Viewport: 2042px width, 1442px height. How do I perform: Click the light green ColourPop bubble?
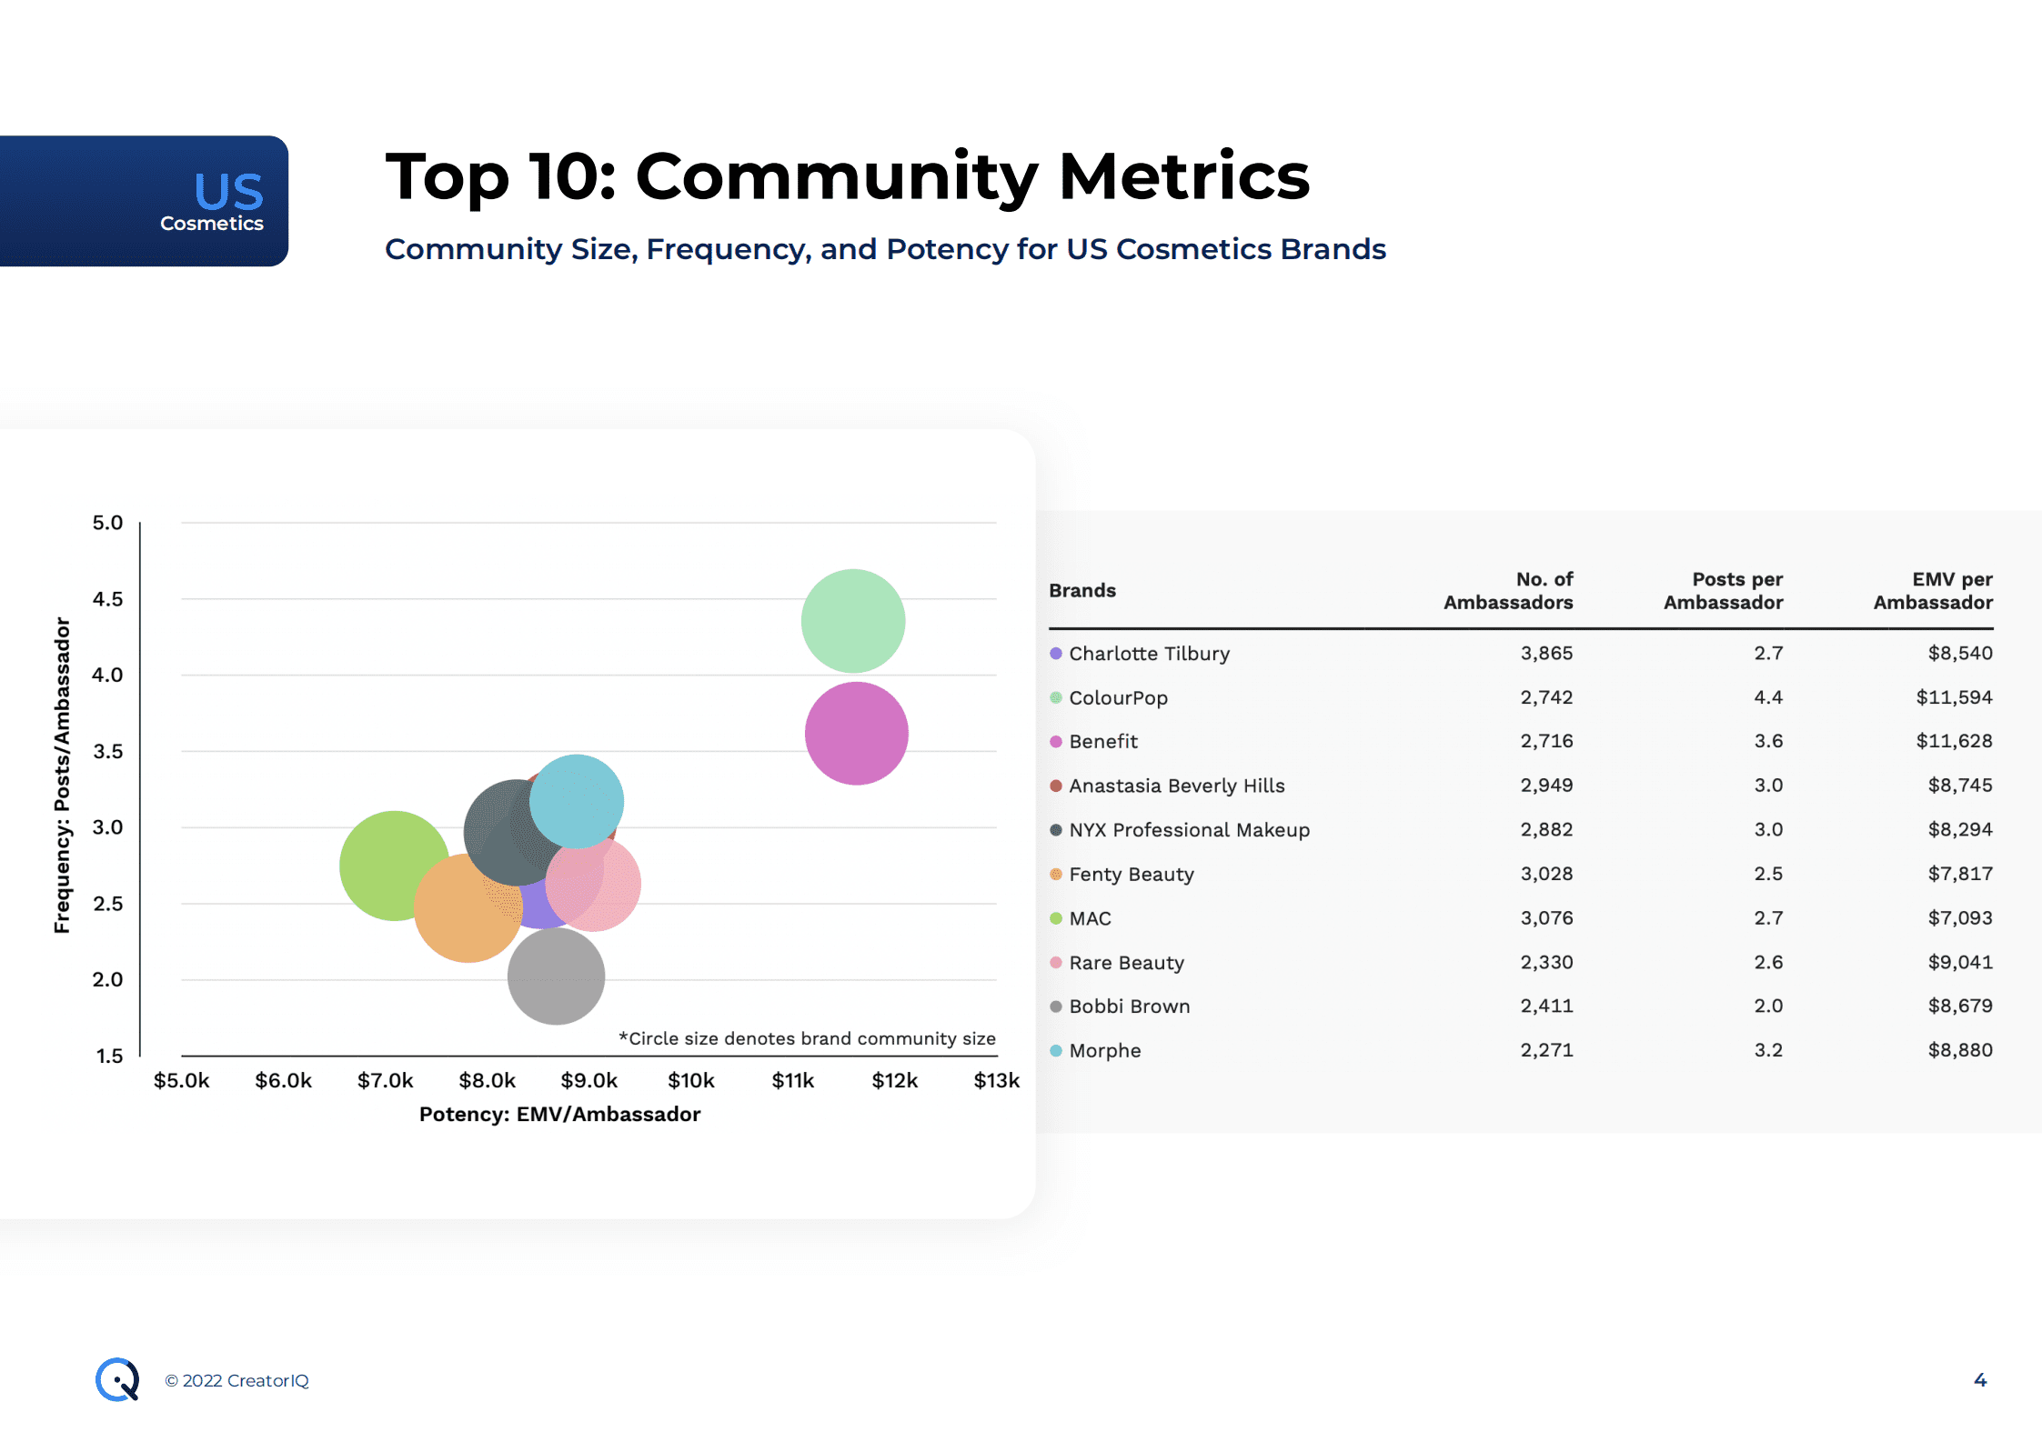pos(852,621)
